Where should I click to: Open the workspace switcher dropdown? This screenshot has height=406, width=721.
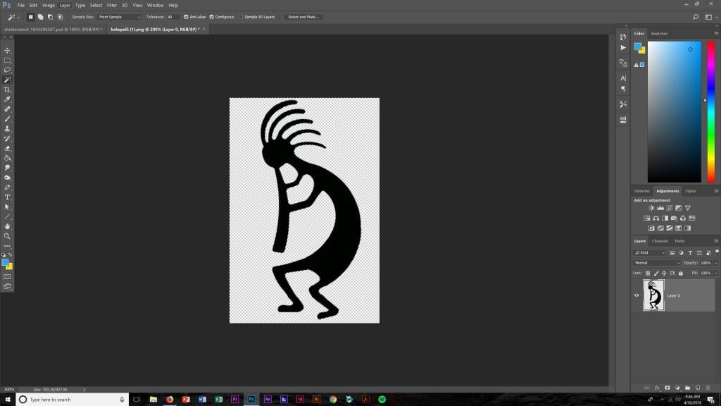[x=710, y=17]
